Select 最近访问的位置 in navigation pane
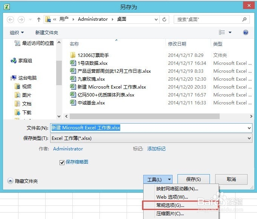 (34, 43)
